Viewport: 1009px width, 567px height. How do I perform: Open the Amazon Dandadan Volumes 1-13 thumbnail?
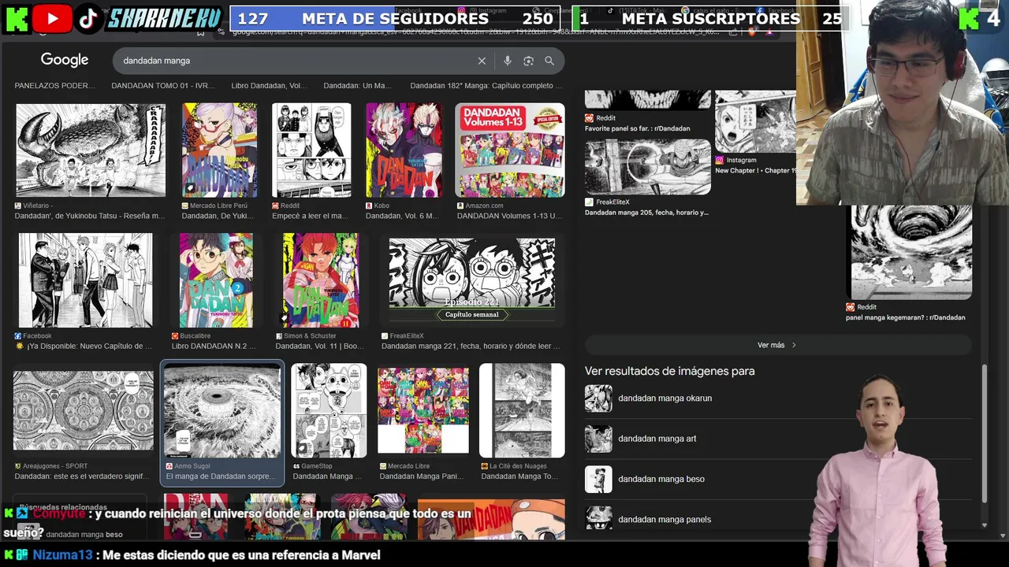pyautogui.click(x=510, y=150)
